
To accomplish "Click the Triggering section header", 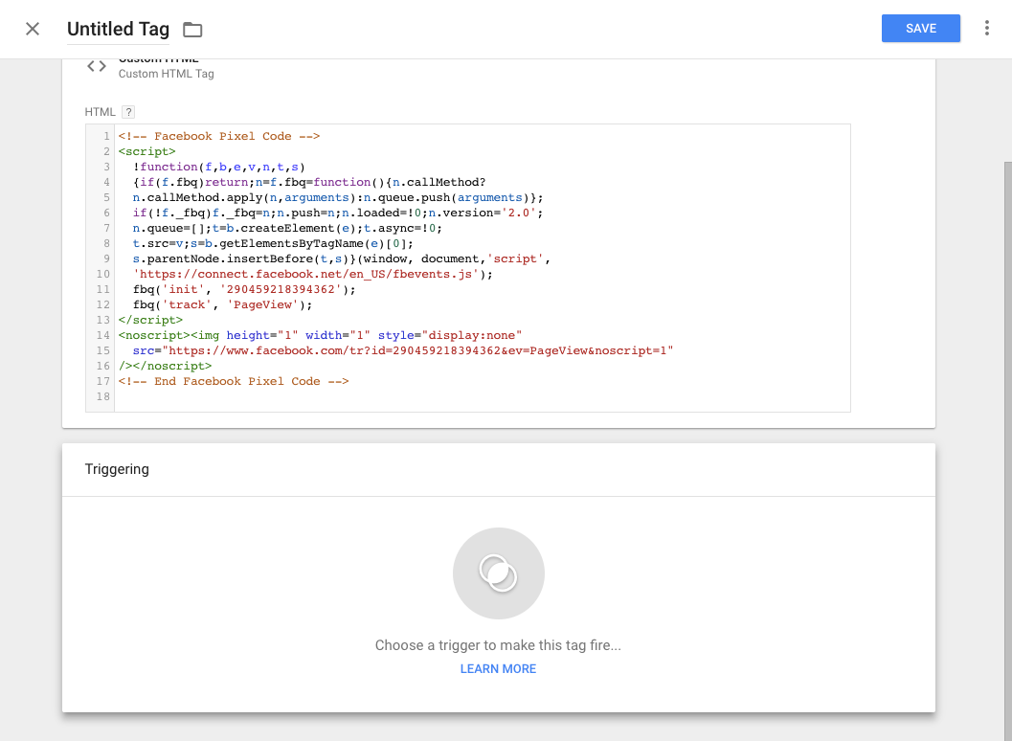I will [x=117, y=469].
